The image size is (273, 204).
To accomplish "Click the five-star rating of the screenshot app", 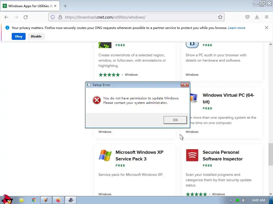I will pyautogui.click(x=109, y=75).
